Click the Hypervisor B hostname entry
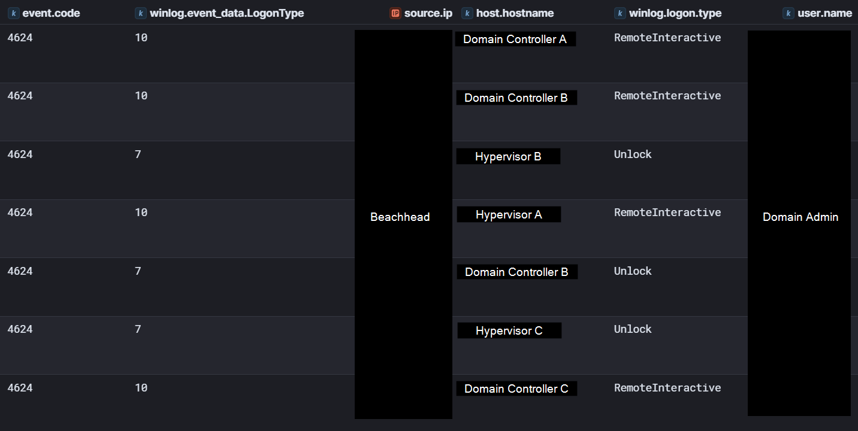 tap(508, 157)
